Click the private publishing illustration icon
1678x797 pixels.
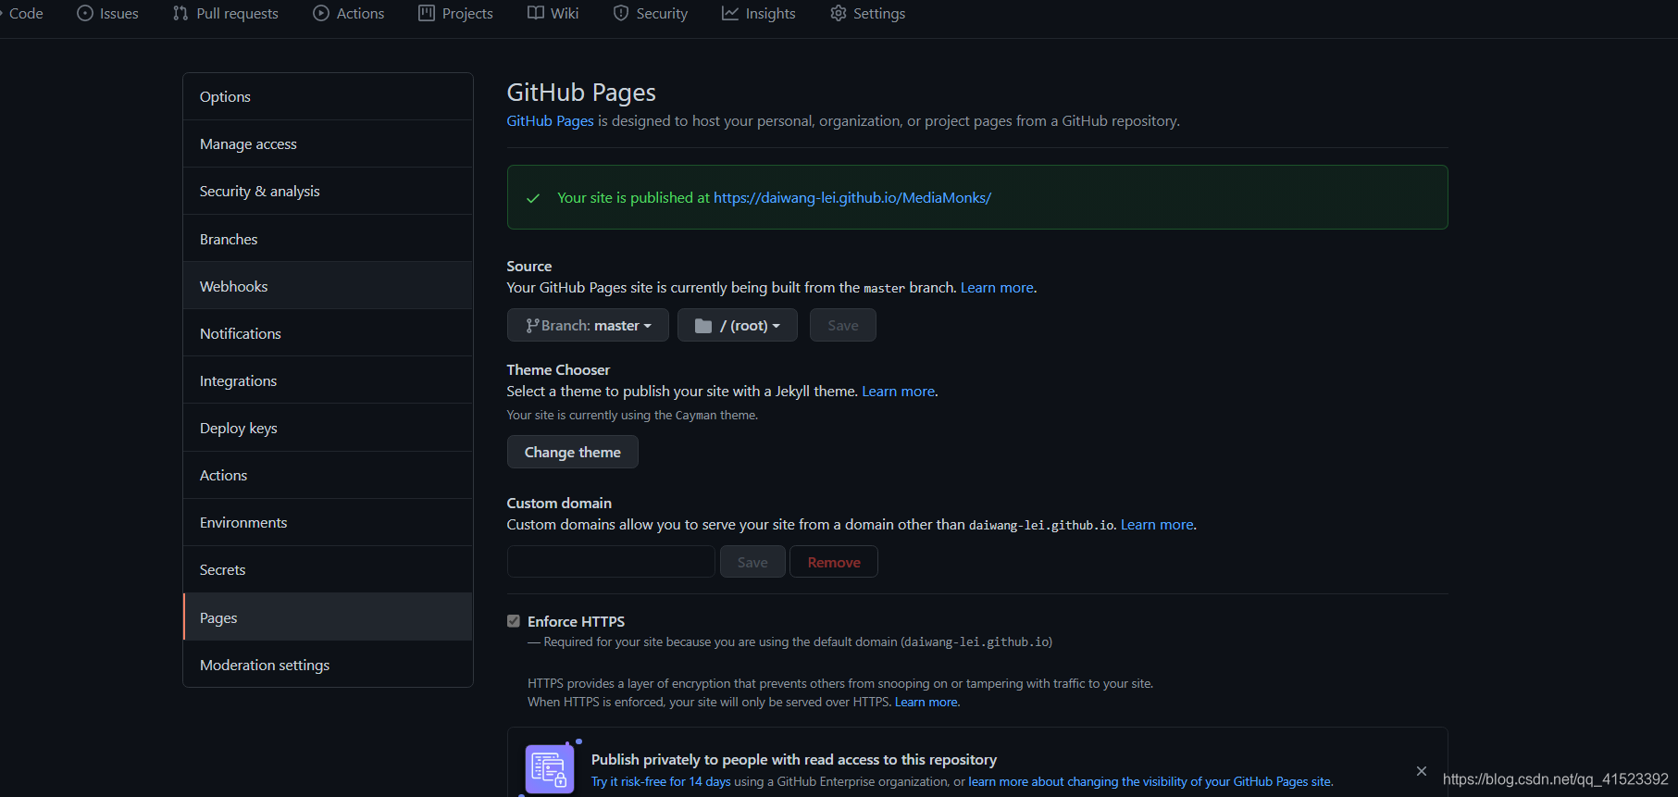(550, 768)
